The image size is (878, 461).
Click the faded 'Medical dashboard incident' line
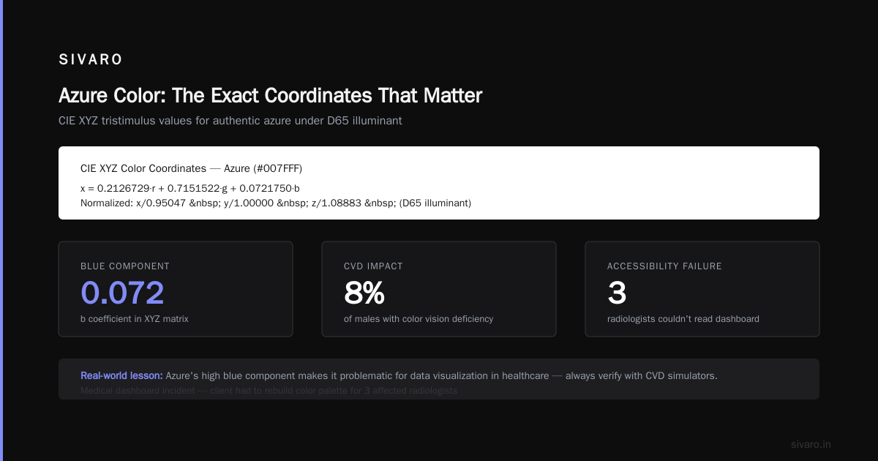click(x=269, y=391)
